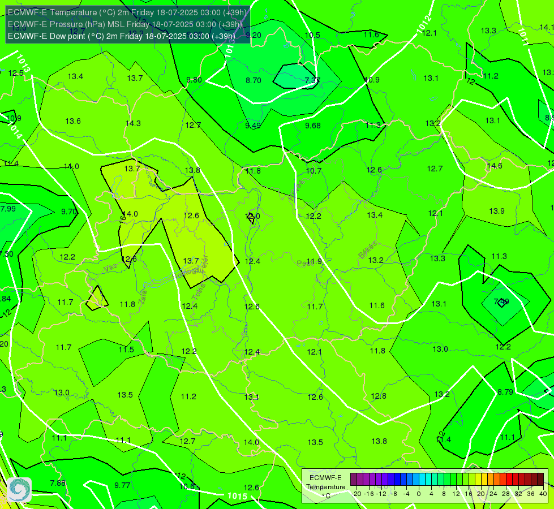The height and width of the screenshot is (509, 554).
Task: Click the 9.68 map value
Action: pyautogui.click(x=313, y=126)
